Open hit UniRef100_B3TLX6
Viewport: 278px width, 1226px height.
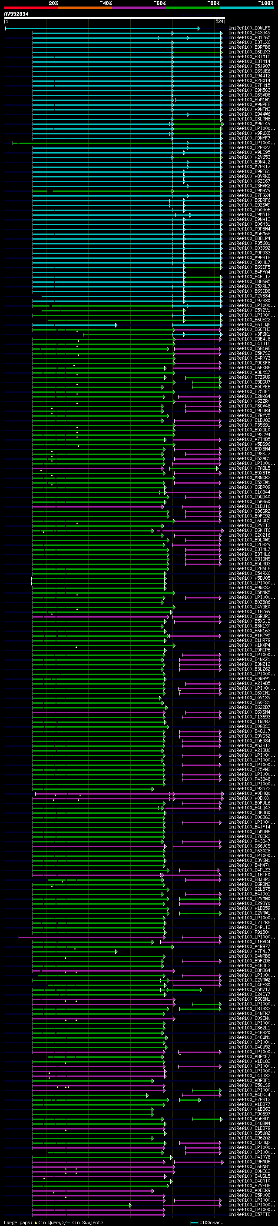249,42
